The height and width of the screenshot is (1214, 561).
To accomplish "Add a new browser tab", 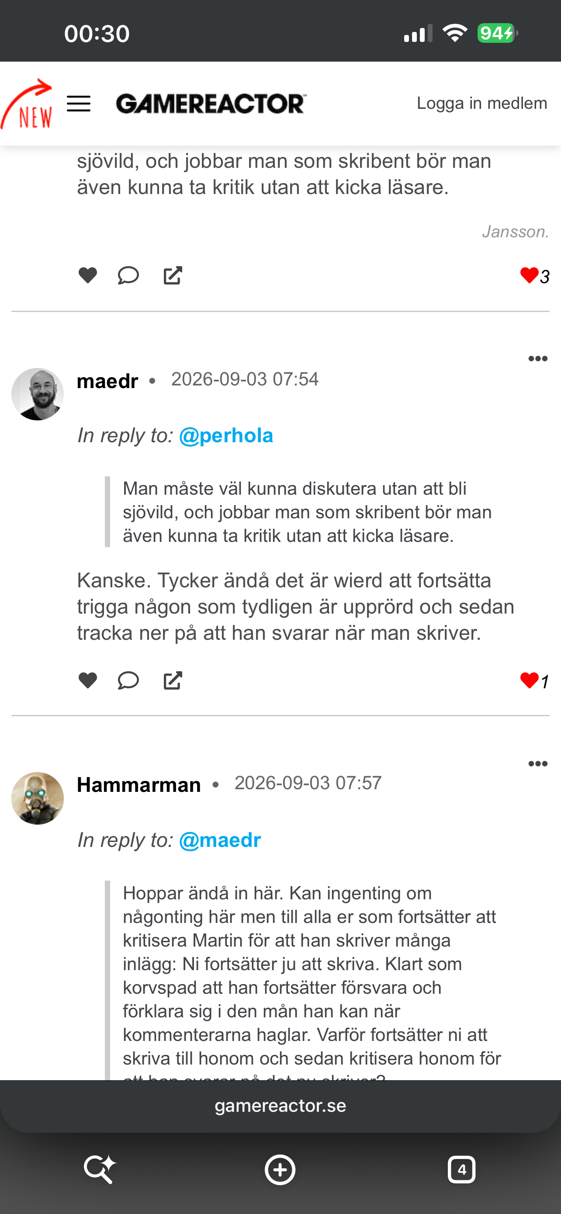I will point(280,1170).
